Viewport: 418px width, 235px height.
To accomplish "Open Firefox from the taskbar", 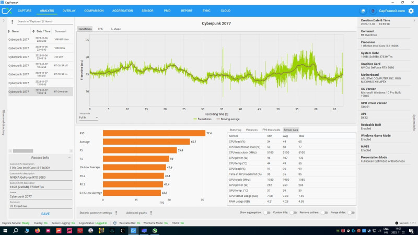I will click(x=37, y=230).
